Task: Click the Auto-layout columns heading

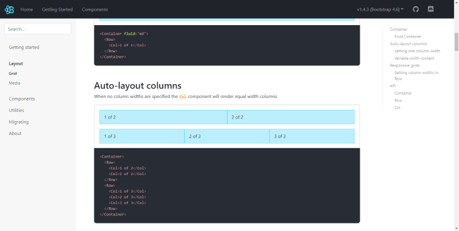Action: 138,85
